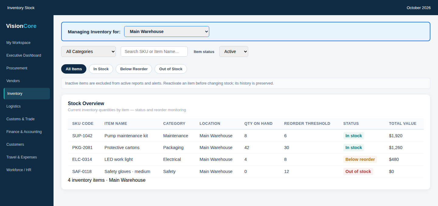
Task: Open the Main Warehouse location dropdown
Action: tap(166, 32)
